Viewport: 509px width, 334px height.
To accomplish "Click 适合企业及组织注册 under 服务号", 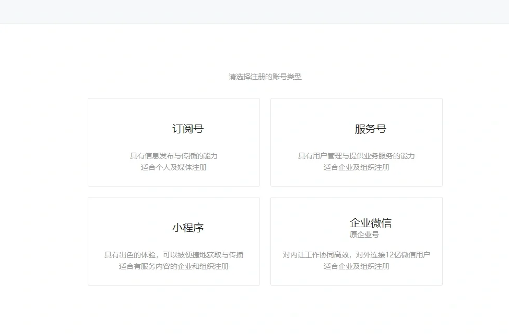I will click(x=356, y=167).
